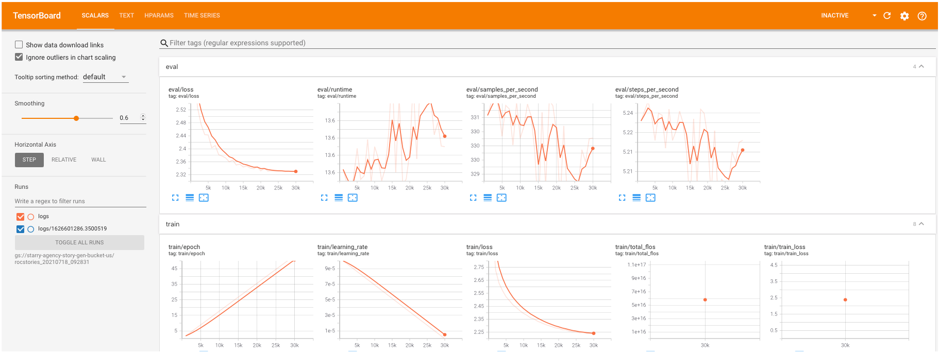Switch to the HPARAMS tab
Screen dimensions: 939x355
(159, 15)
